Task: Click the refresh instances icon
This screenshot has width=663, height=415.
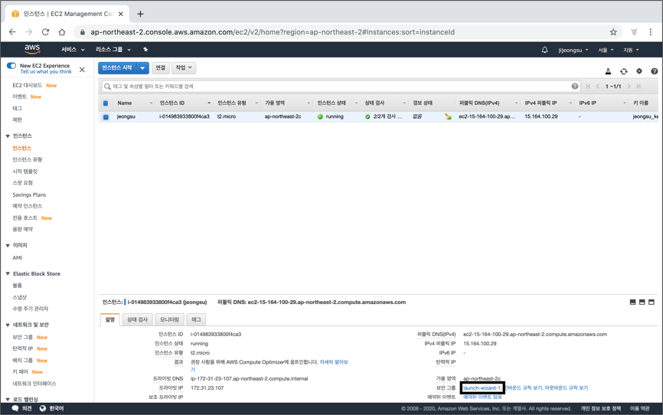Action: pos(624,71)
